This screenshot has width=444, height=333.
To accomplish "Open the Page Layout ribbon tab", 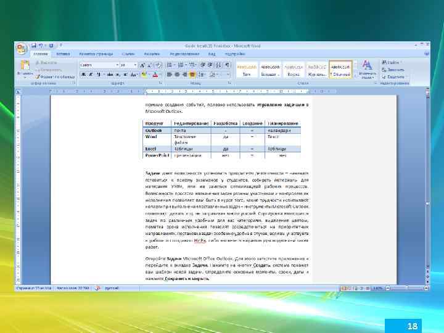I will (96, 54).
